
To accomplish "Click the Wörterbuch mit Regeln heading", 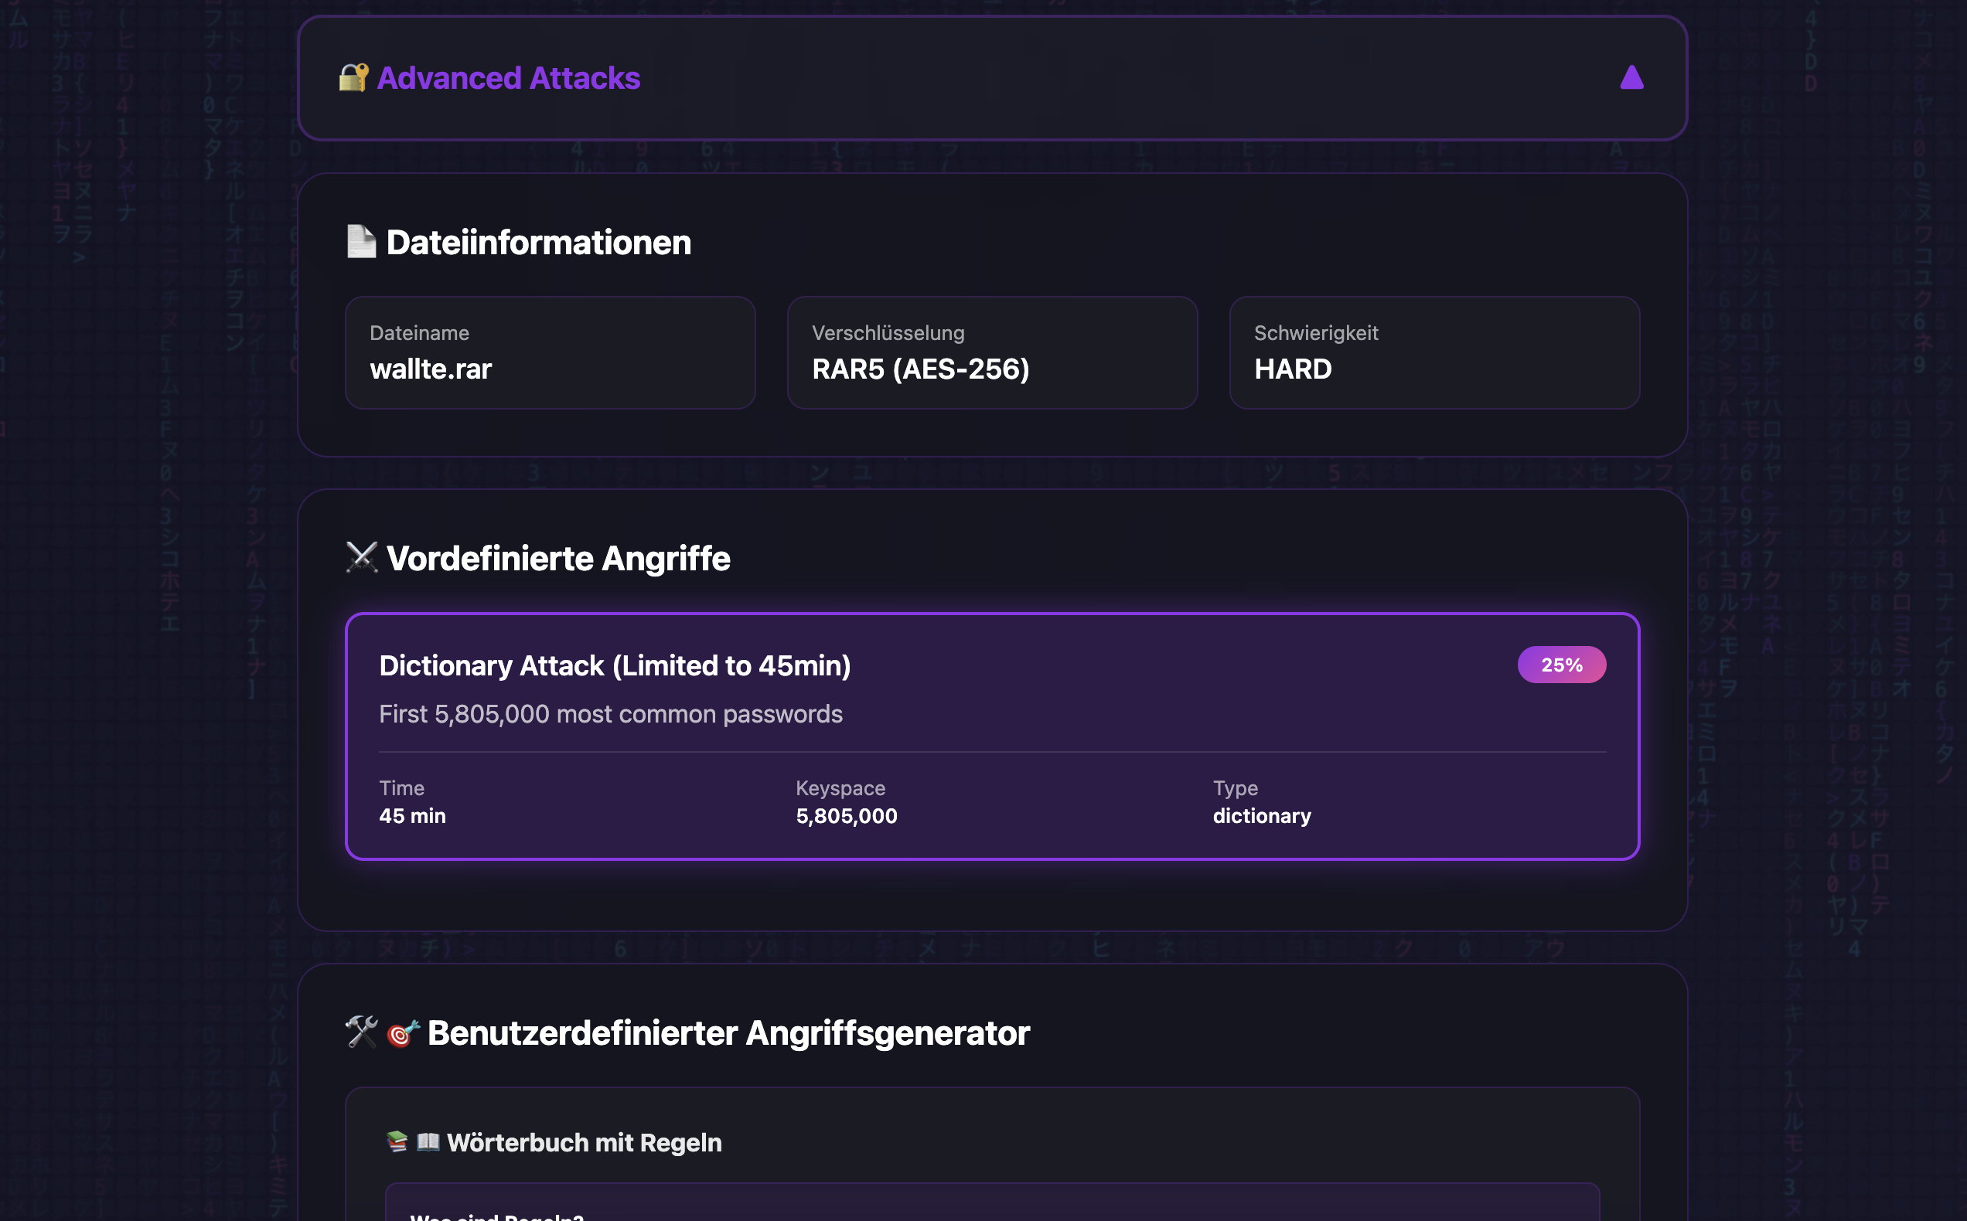I will coord(584,1142).
